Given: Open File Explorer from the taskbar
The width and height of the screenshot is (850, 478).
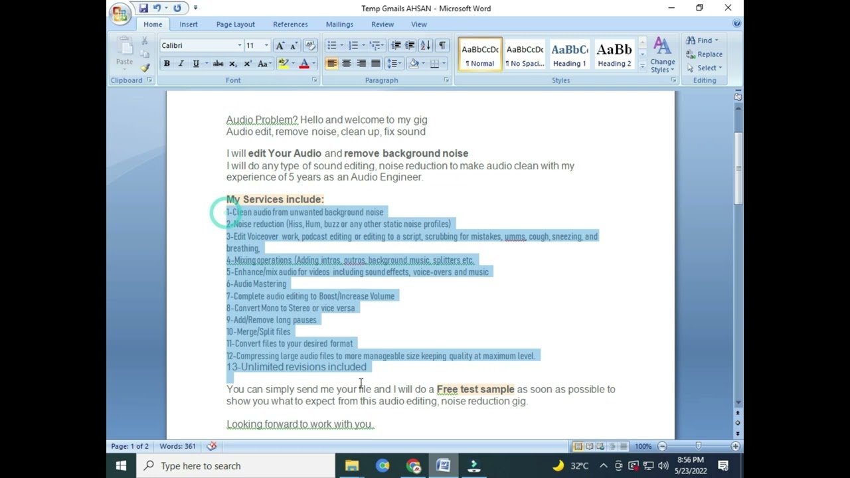Looking at the screenshot, I should click(352, 466).
